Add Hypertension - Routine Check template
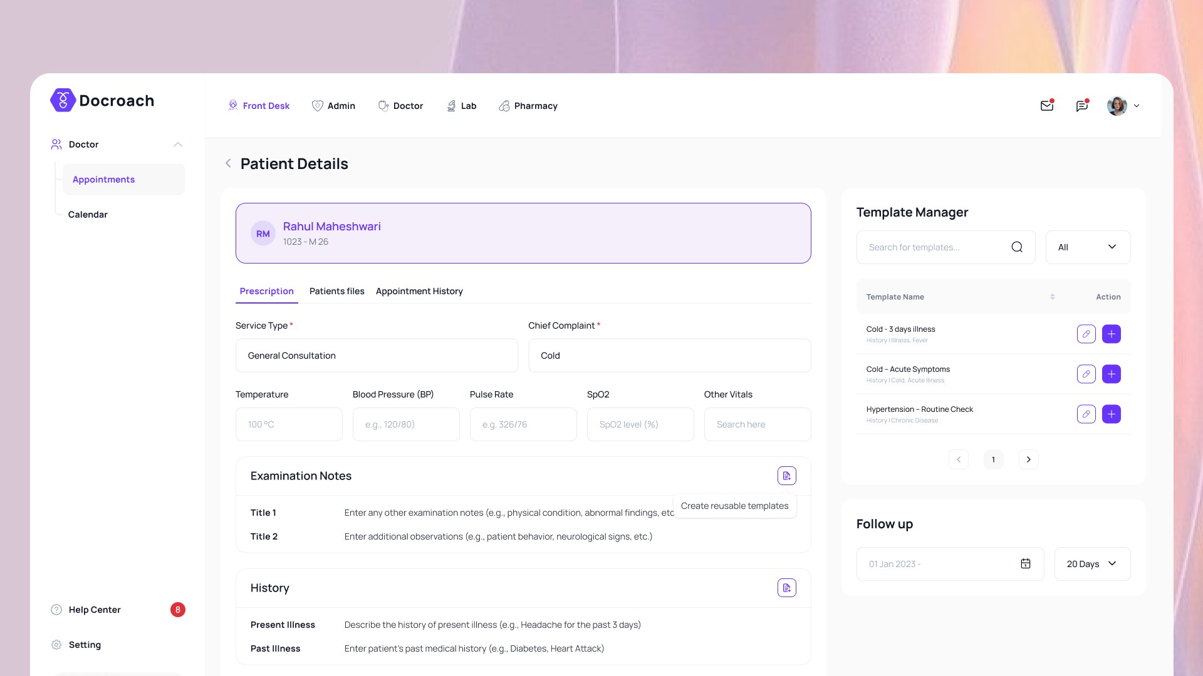The height and width of the screenshot is (676, 1203). tap(1111, 414)
